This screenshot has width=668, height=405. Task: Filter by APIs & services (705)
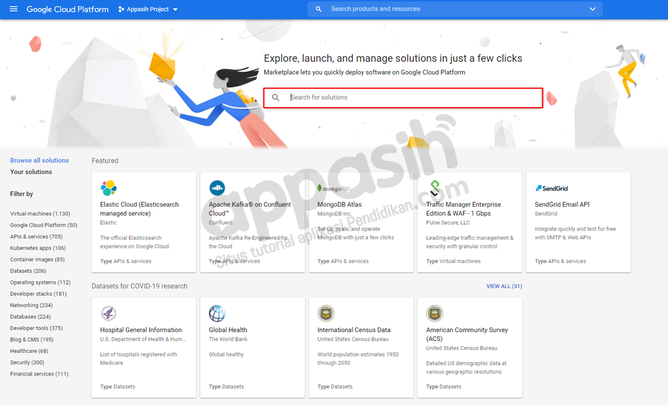(36, 237)
